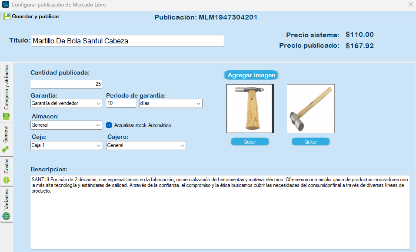This screenshot has width=416, height=252.
Task: Click the shopping cart app icon in title bar
Action: pos(6,5)
